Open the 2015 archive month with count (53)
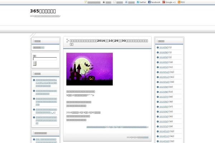The height and width of the screenshot is (143, 215). point(164,92)
